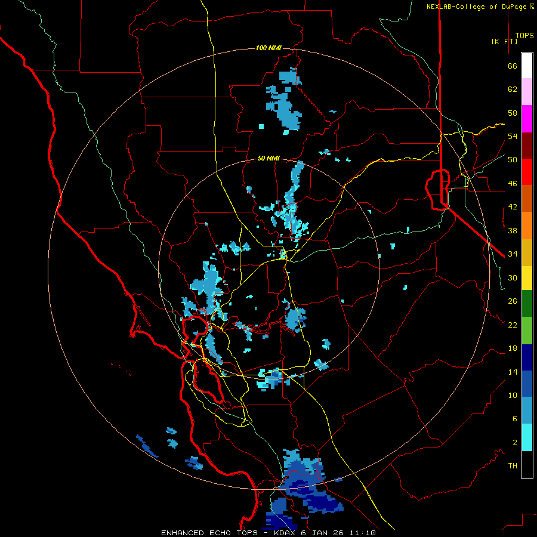Viewport: 537px width, 537px height.
Task: Click the bright yellow legend swatch
Action: tap(527, 278)
